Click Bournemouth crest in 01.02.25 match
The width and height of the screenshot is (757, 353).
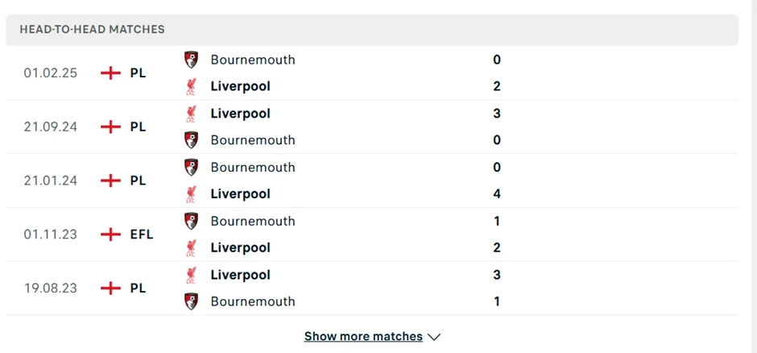pyautogui.click(x=191, y=60)
